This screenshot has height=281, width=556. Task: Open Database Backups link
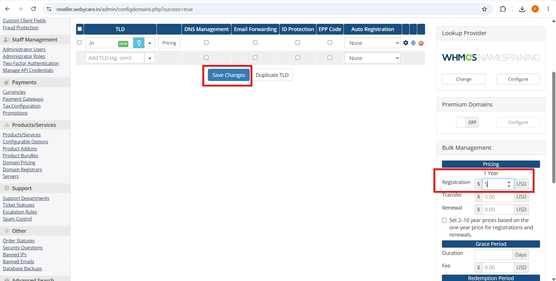click(x=22, y=269)
